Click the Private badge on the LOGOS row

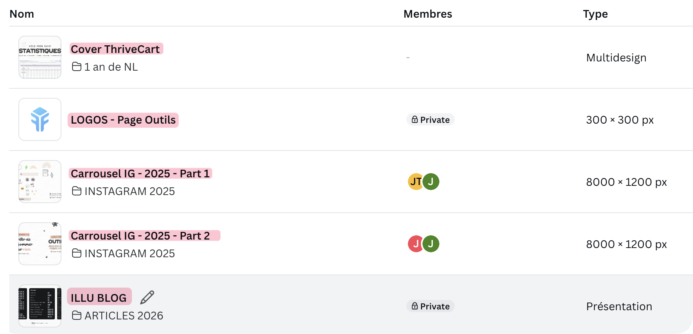[430, 119]
